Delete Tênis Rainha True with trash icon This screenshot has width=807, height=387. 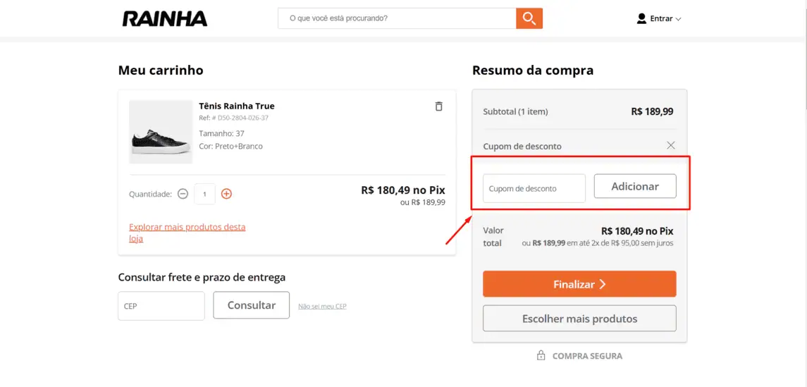click(x=438, y=106)
